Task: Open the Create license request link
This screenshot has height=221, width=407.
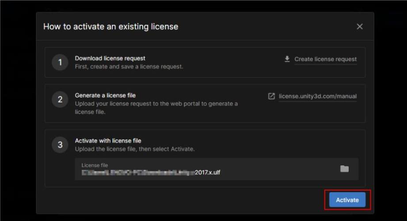Action: 325,59
